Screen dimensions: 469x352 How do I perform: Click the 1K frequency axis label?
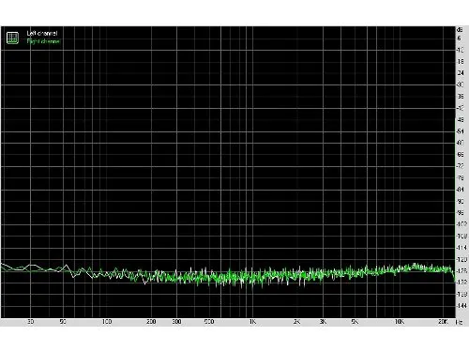pos(252,322)
